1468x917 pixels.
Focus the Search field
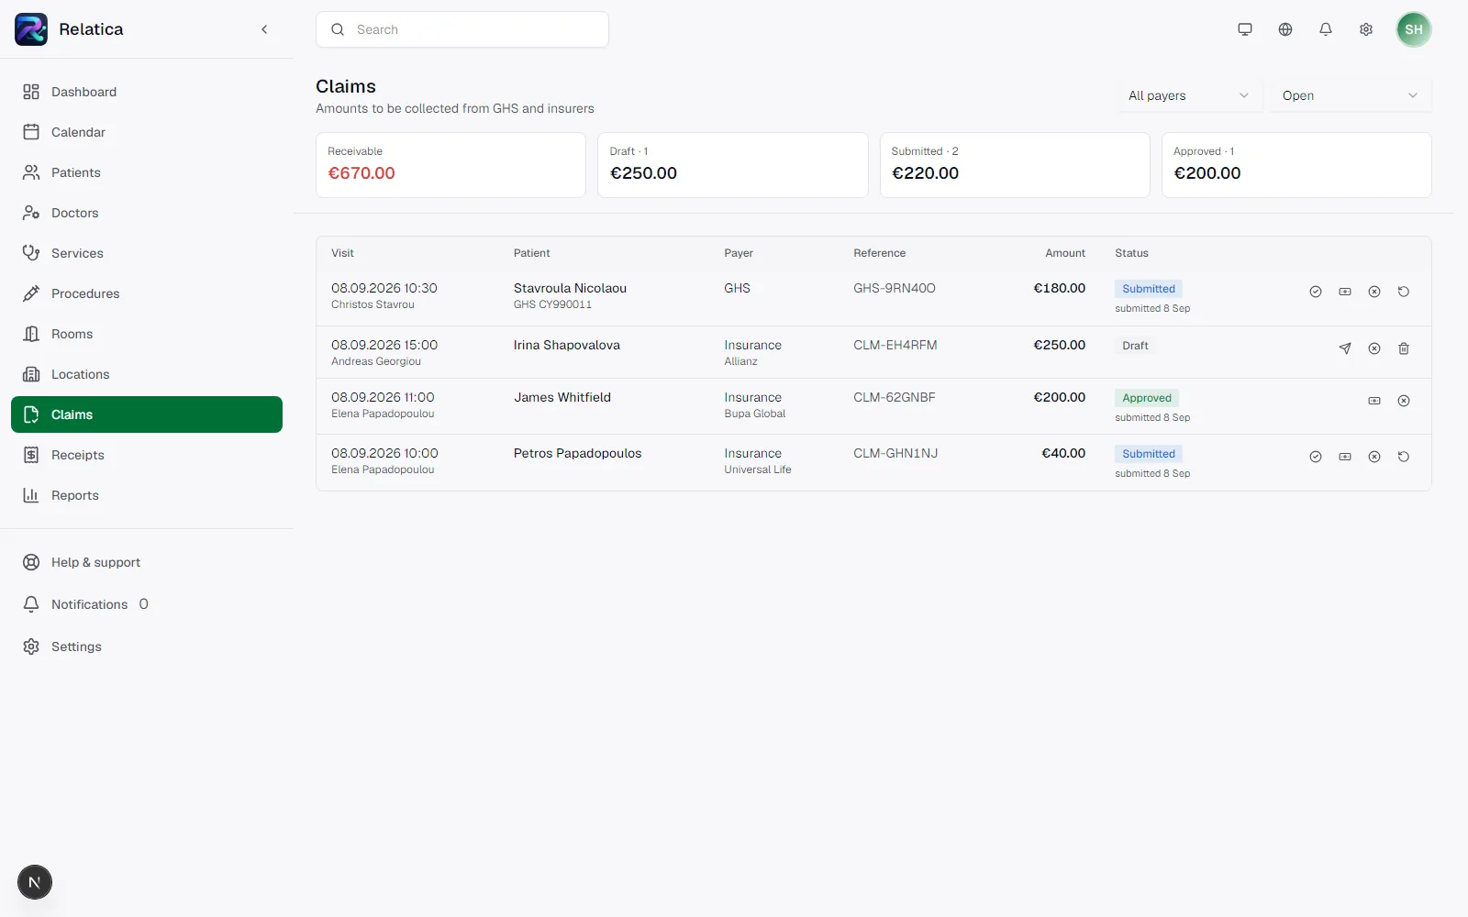[x=462, y=29]
